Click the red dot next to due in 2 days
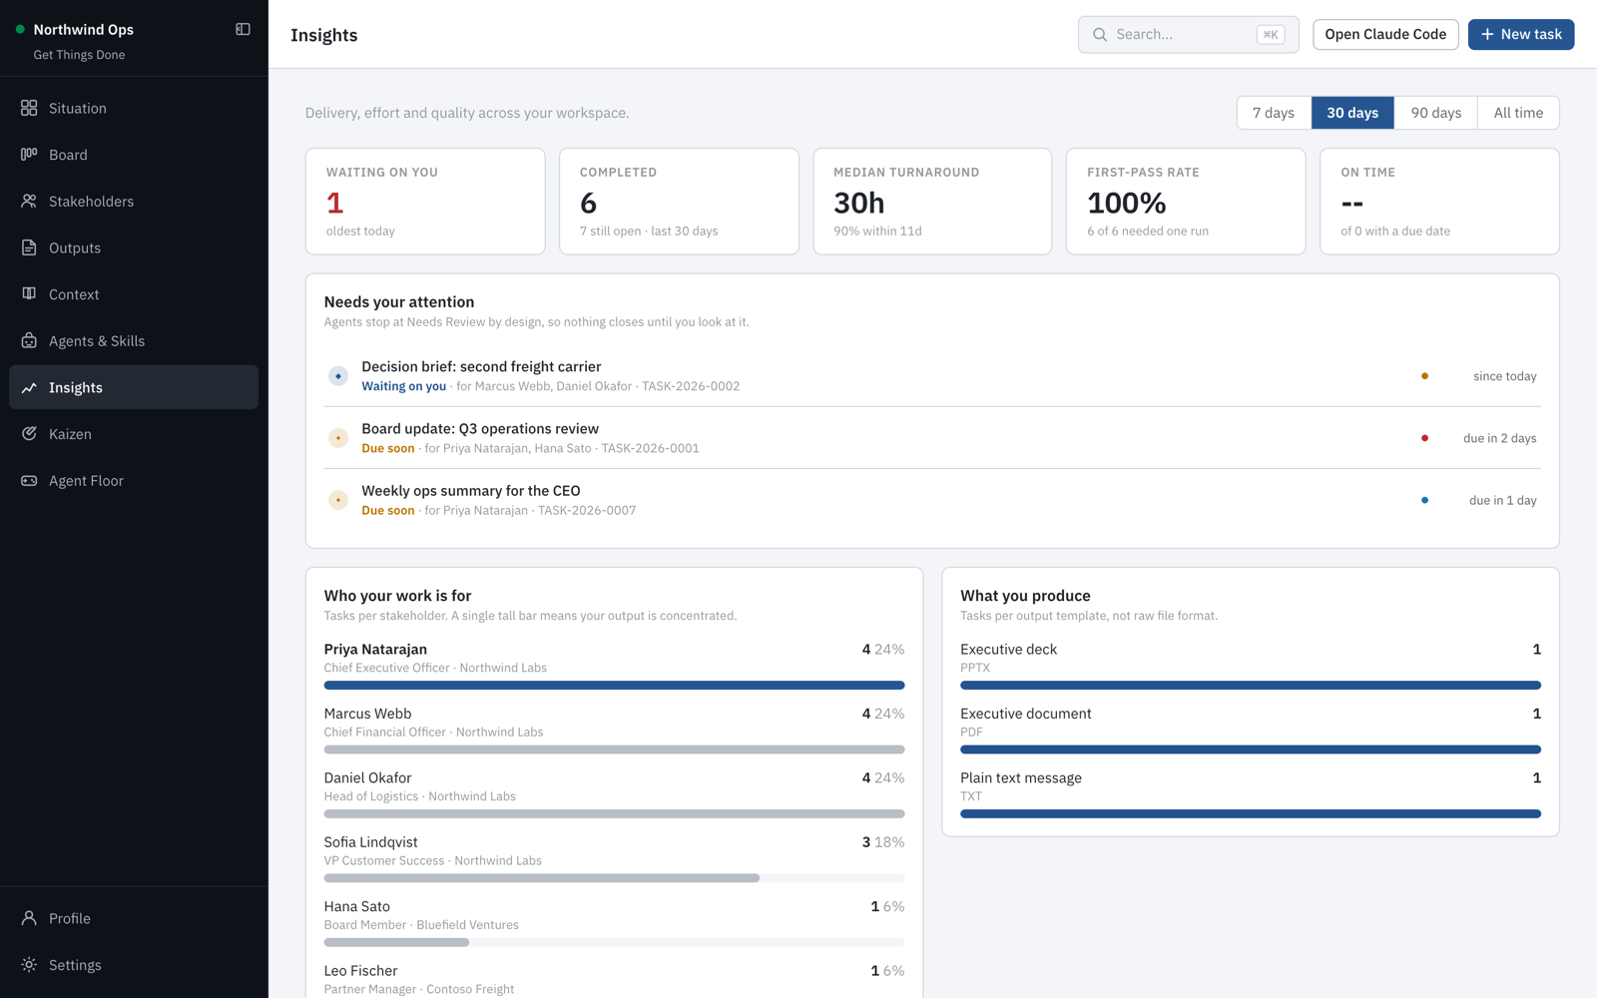 point(1424,438)
